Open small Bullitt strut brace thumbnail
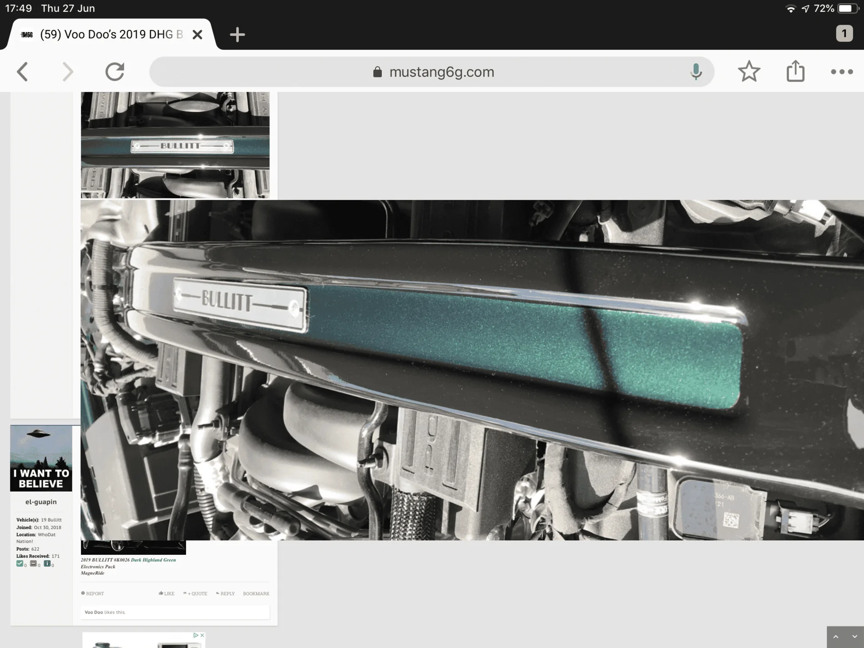Viewport: 864px width, 648px height. coord(175,145)
